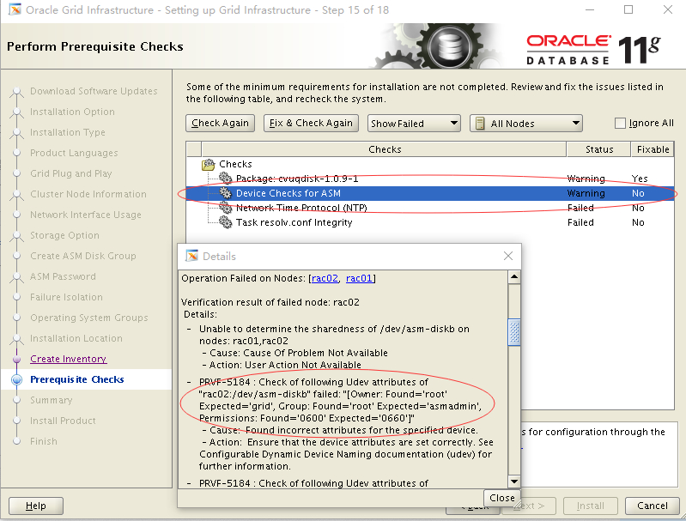This screenshot has height=521, width=686.
Task: Click Yes fixable value for cvuqdisk package
Action: tap(639, 179)
